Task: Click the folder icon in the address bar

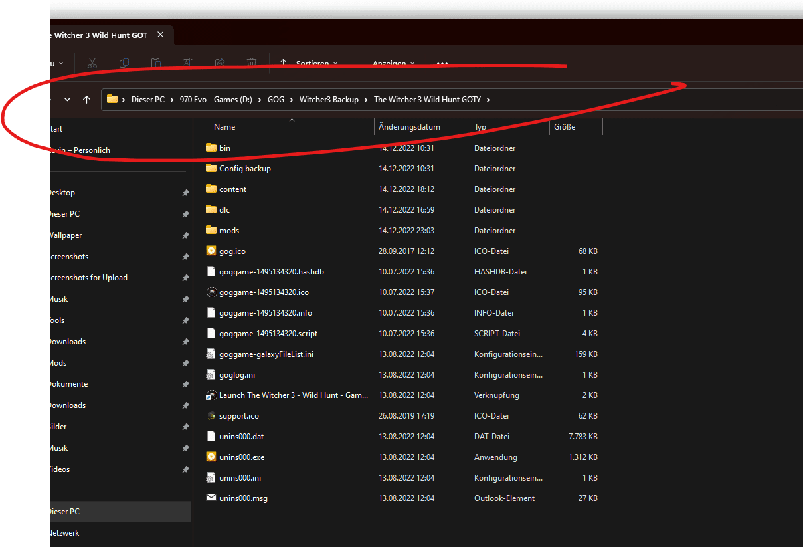Action: point(112,100)
